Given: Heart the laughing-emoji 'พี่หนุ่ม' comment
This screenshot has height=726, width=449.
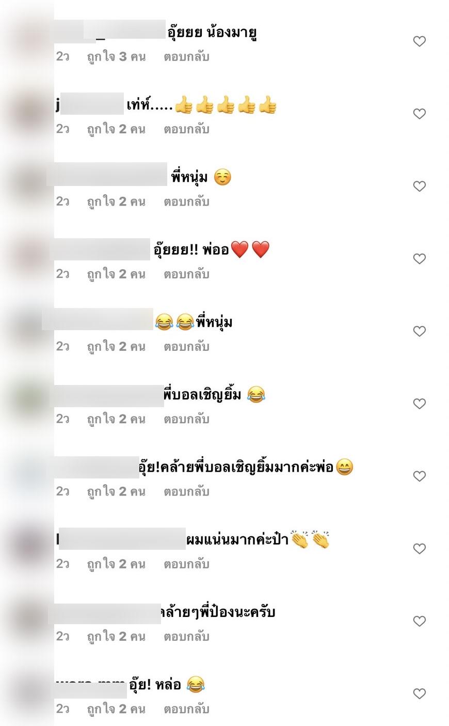Looking at the screenshot, I should coord(420,331).
